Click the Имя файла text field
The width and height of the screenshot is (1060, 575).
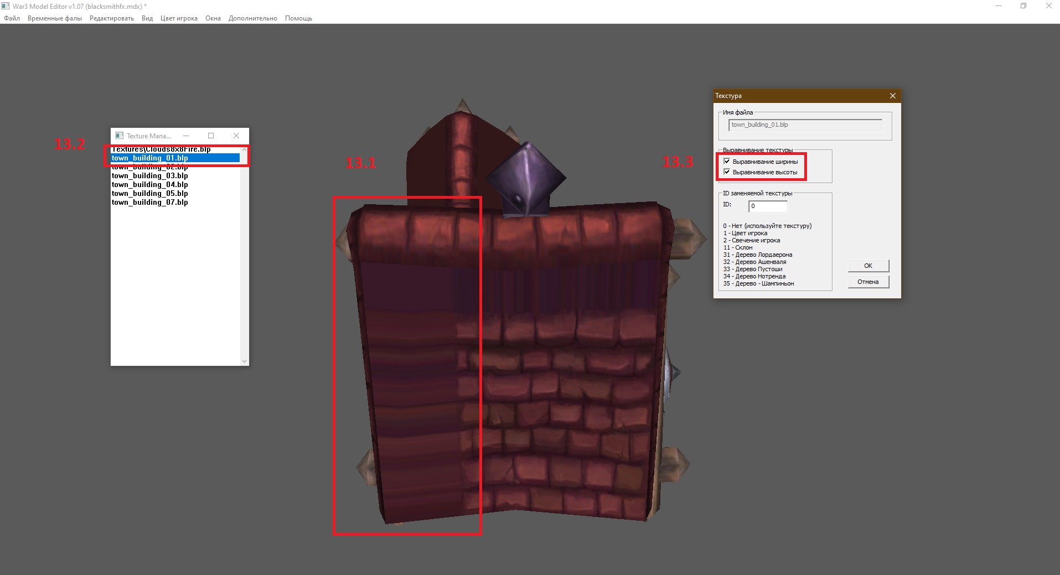coord(805,125)
